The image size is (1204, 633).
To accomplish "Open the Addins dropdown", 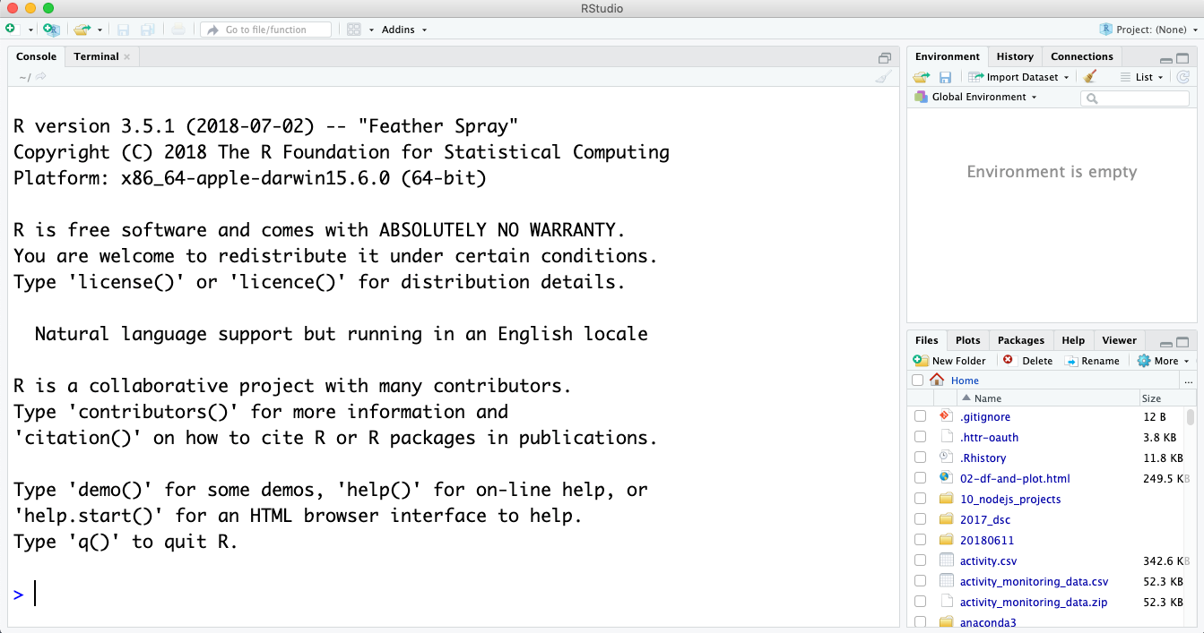I will click(404, 30).
